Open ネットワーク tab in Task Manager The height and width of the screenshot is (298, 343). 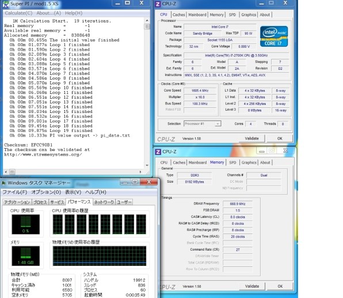coord(104,202)
